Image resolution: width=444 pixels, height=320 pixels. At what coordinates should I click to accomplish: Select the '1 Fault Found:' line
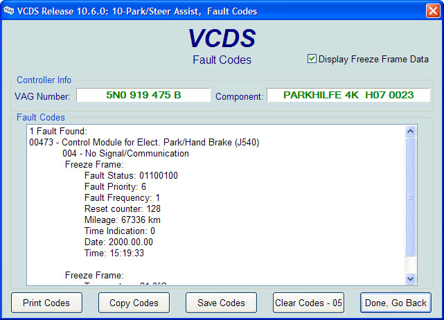[58, 131]
